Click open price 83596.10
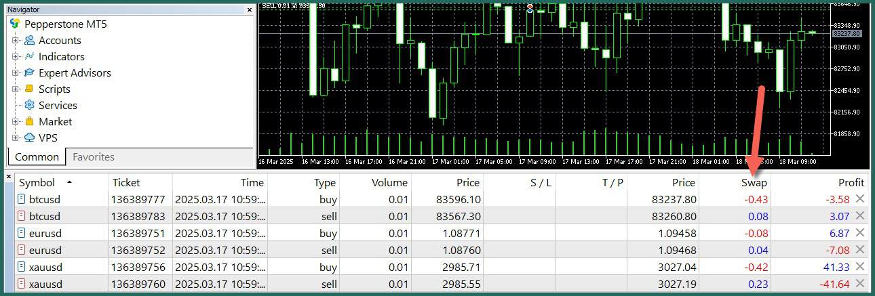Viewport: 875px width, 296px height. click(459, 199)
